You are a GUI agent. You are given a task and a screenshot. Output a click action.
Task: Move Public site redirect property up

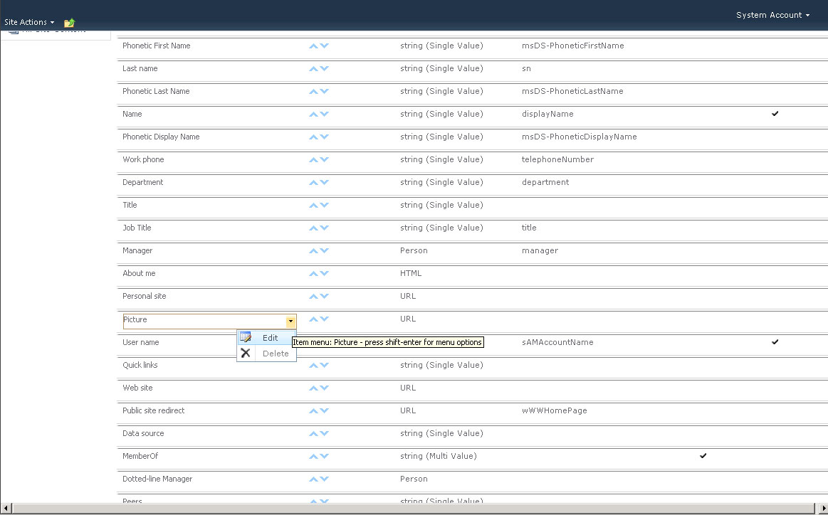click(313, 410)
